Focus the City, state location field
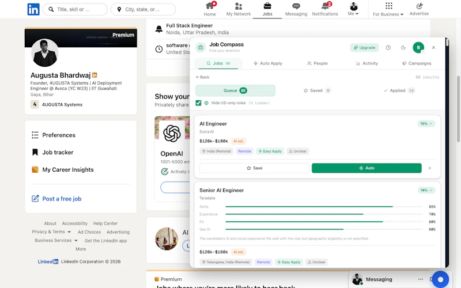Viewport: 461px width, 288px height. [x=143, y=9]
